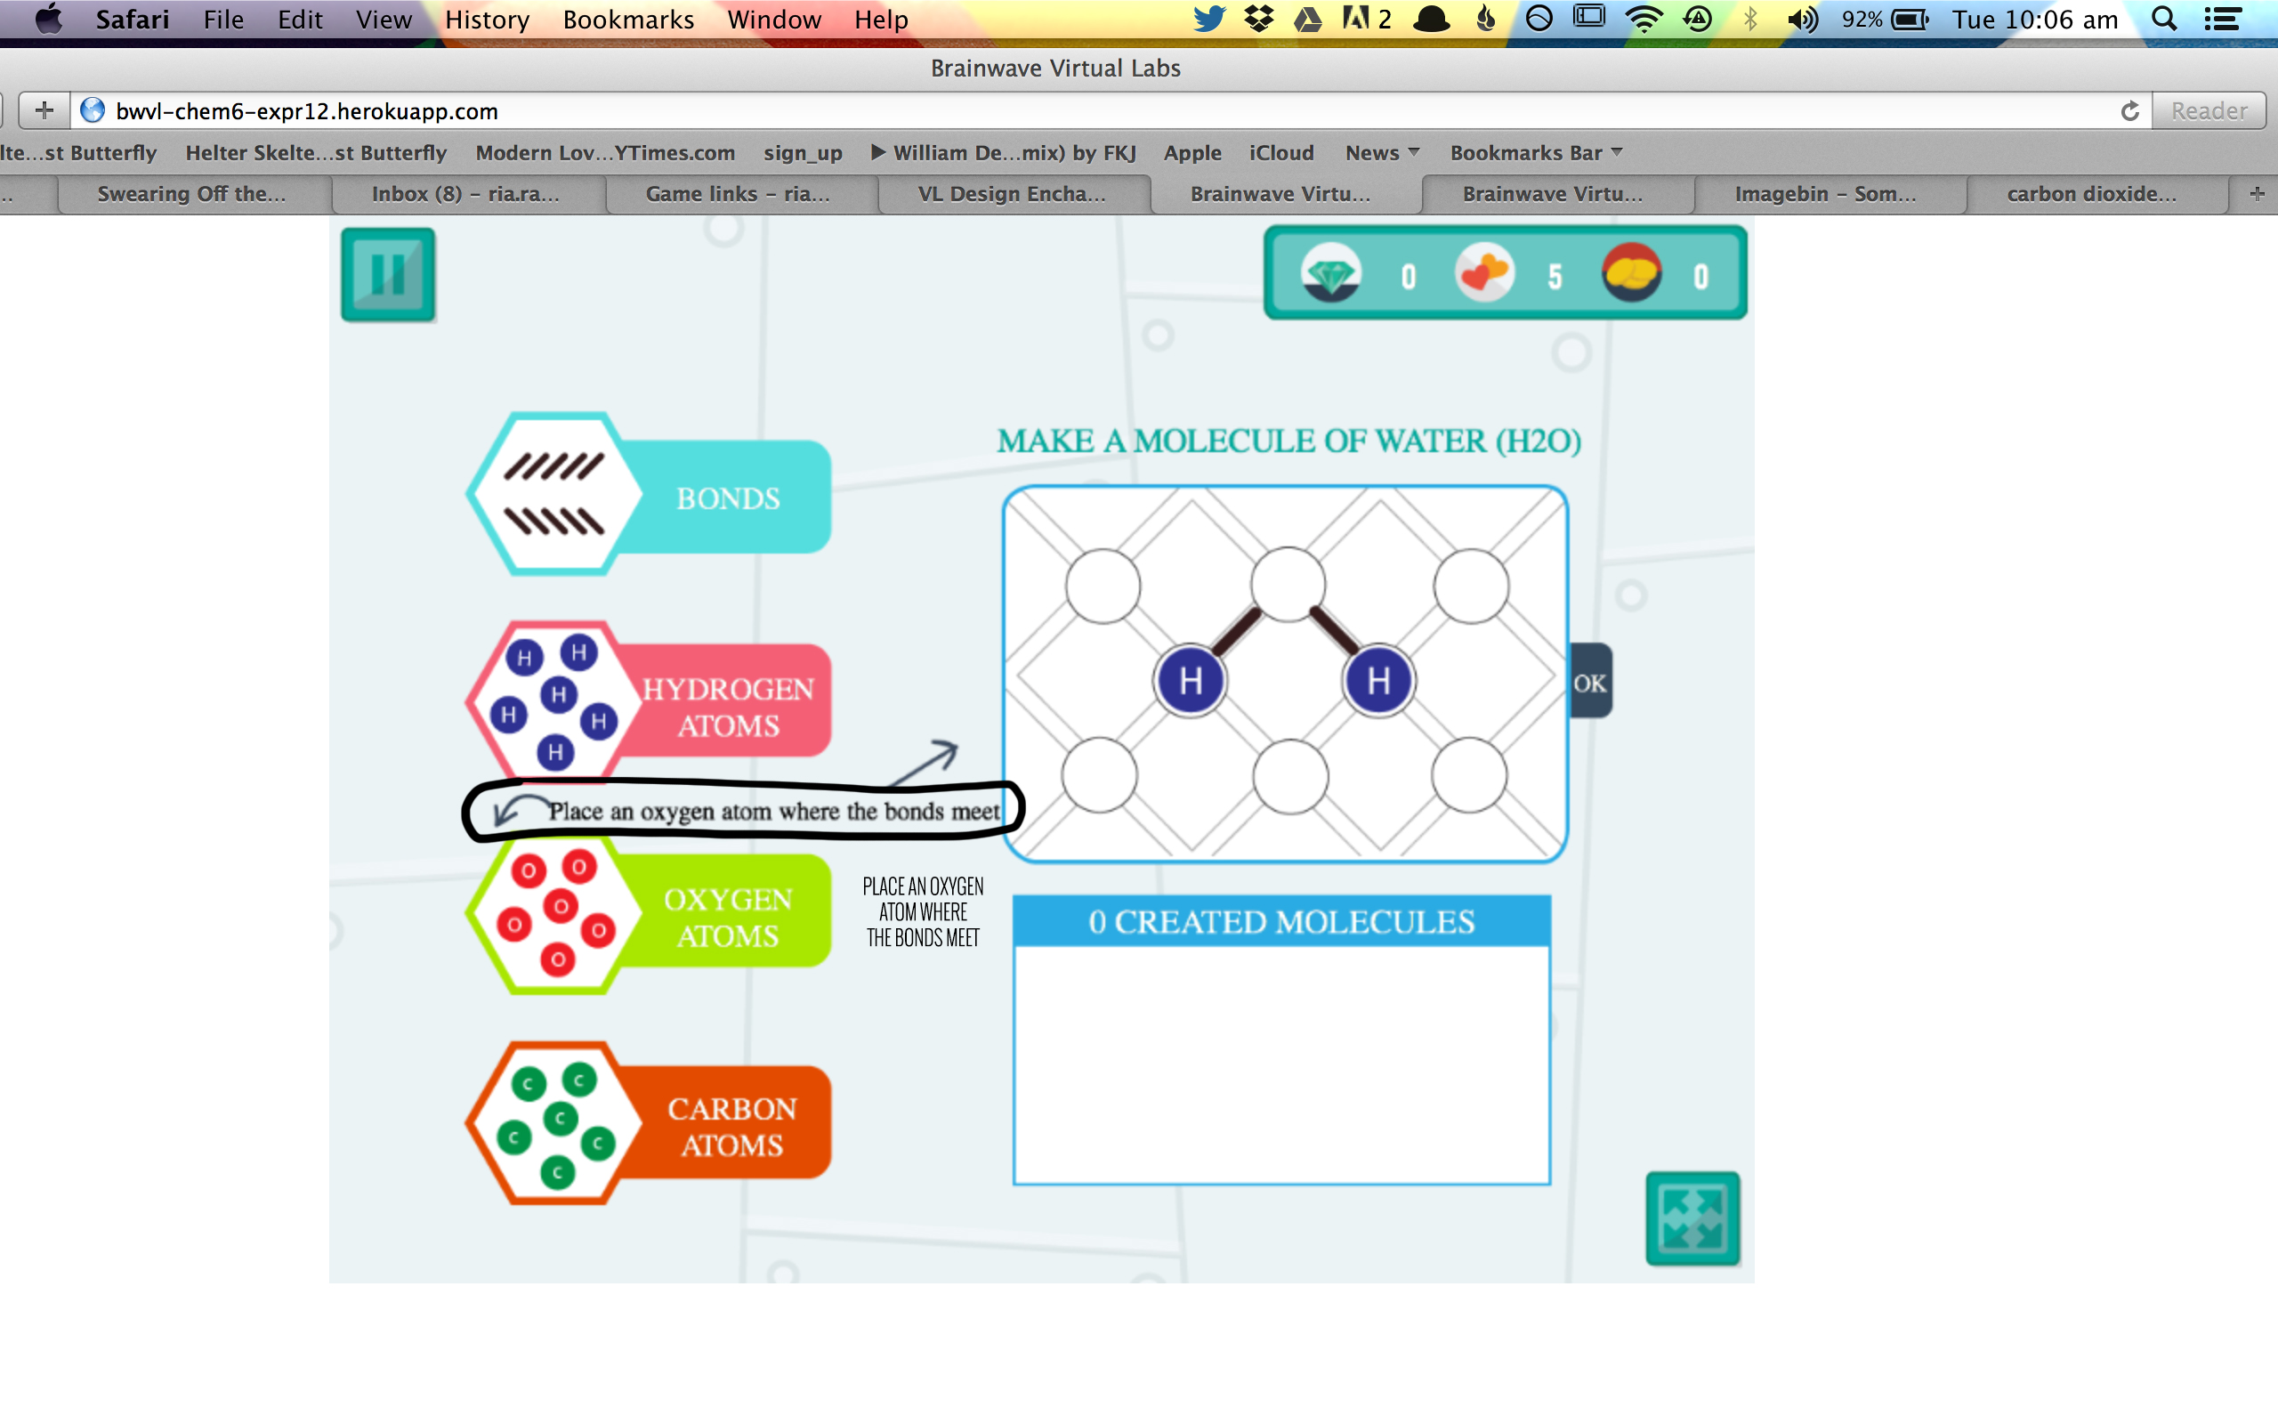Open the volume control in the menu bar

(1803, 20)
